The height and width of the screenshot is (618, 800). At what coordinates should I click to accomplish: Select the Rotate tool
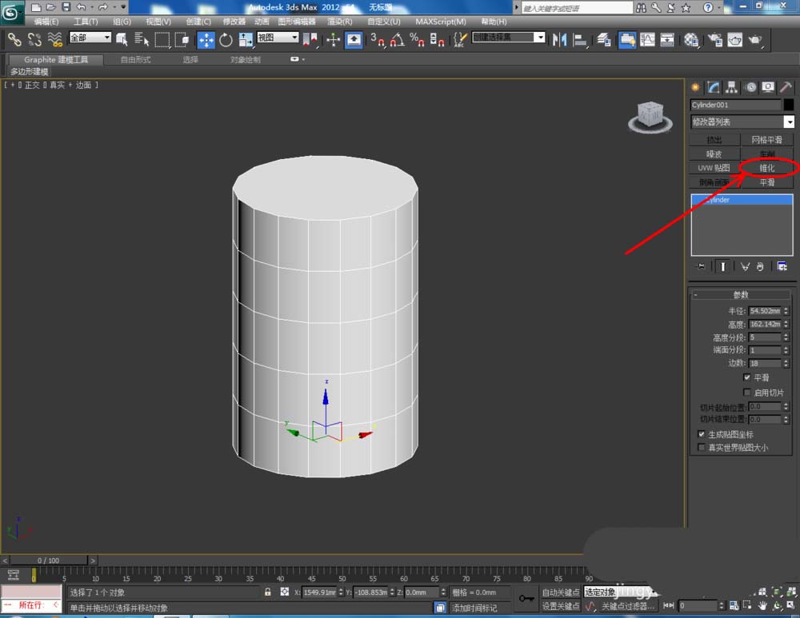click(226, 39)
